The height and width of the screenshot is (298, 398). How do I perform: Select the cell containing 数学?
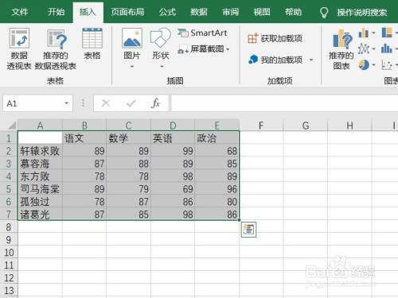[128, 138]
